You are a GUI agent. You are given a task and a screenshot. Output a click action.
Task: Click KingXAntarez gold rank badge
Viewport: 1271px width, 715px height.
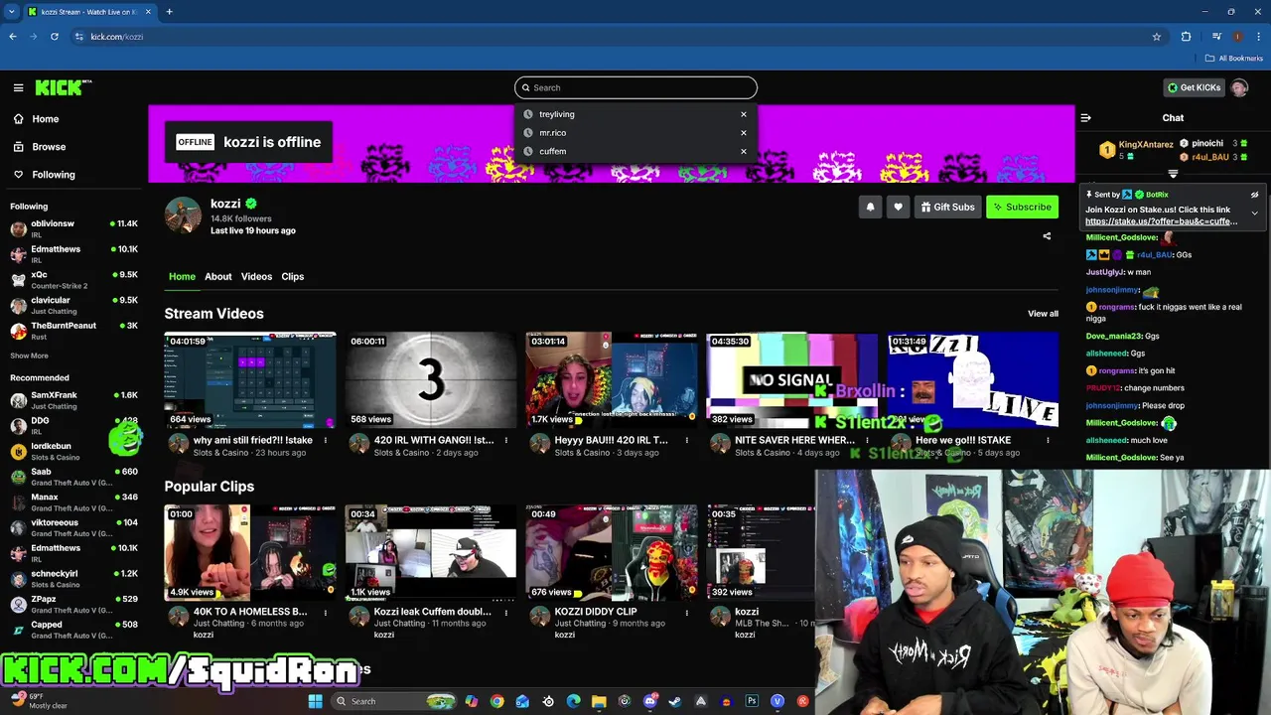(1106, 150)
